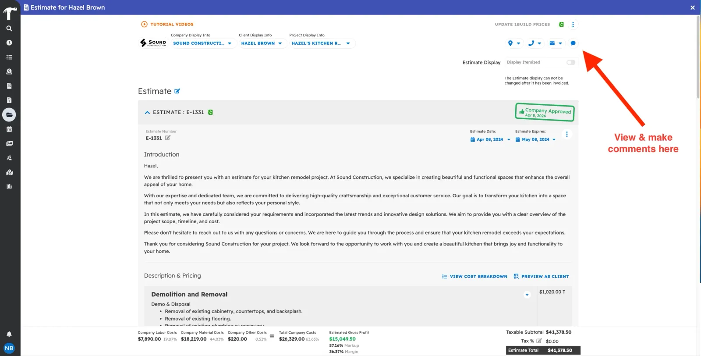
Task: Open the invoice document-with-dollar sidebar icon
Action: [9, 100]
